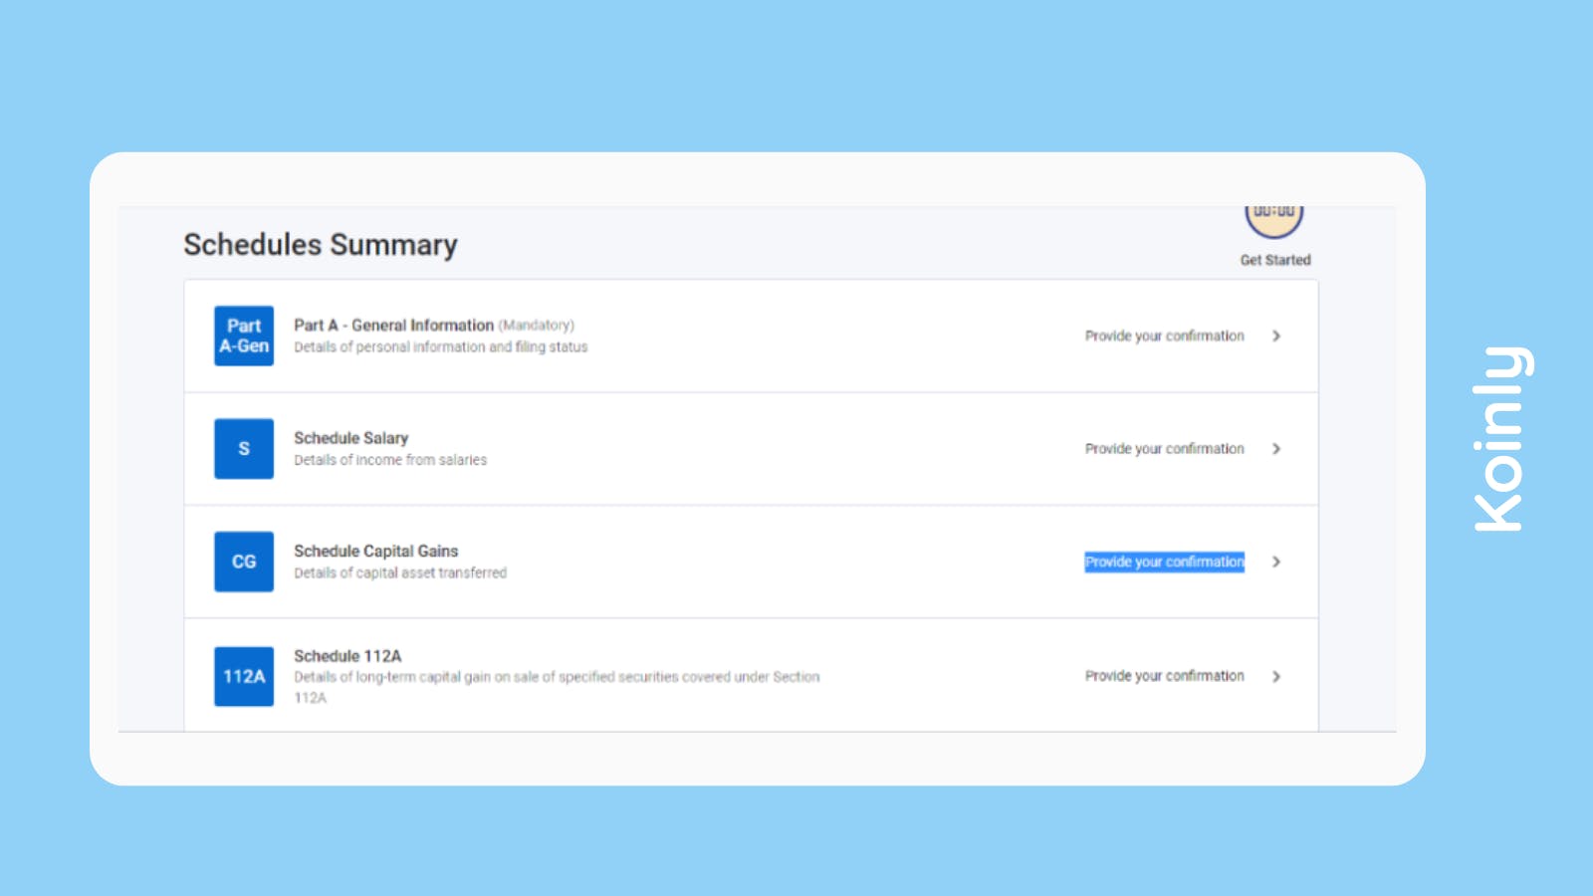Image resolution: width=1593 pixels, height=896 pixels.
Task: Select the Schedule Salary row
Action: click(350, 437)
